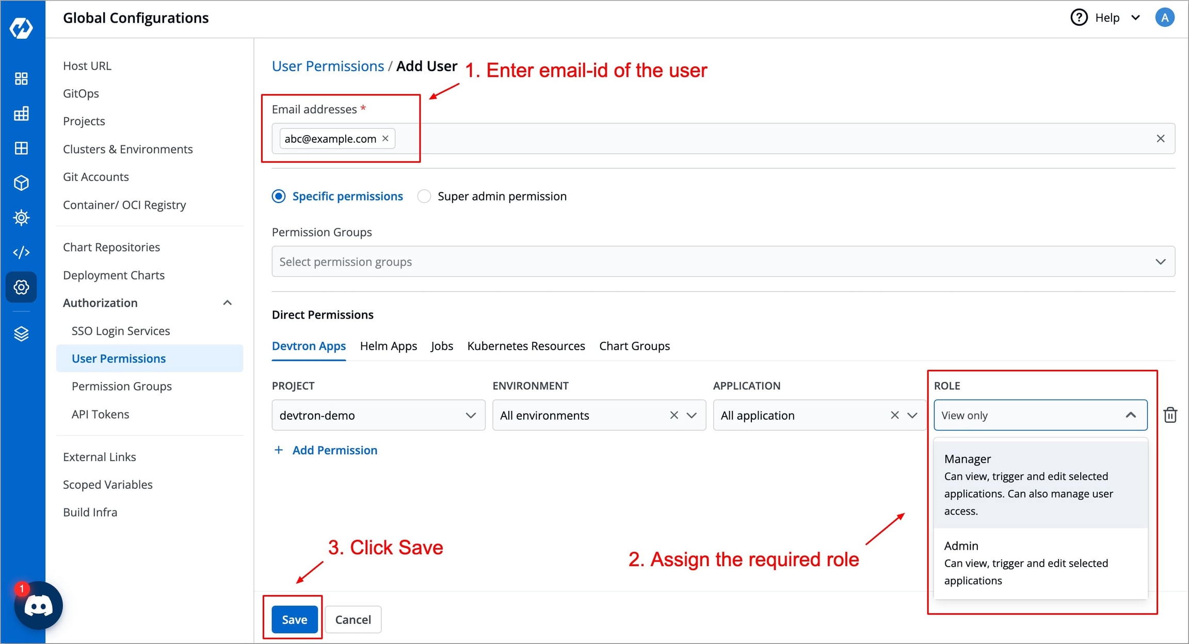
Task: Choose the Manager role option
Action: click(1041, 484)
